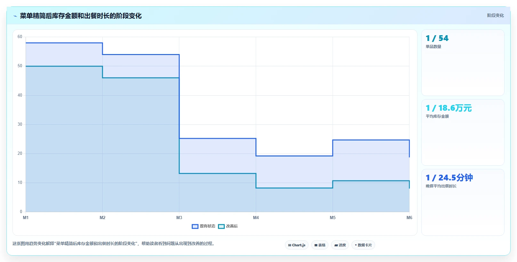The image size is (517, 262).
Task: Click the M3 axis label
Action: [x=179, y=218]
